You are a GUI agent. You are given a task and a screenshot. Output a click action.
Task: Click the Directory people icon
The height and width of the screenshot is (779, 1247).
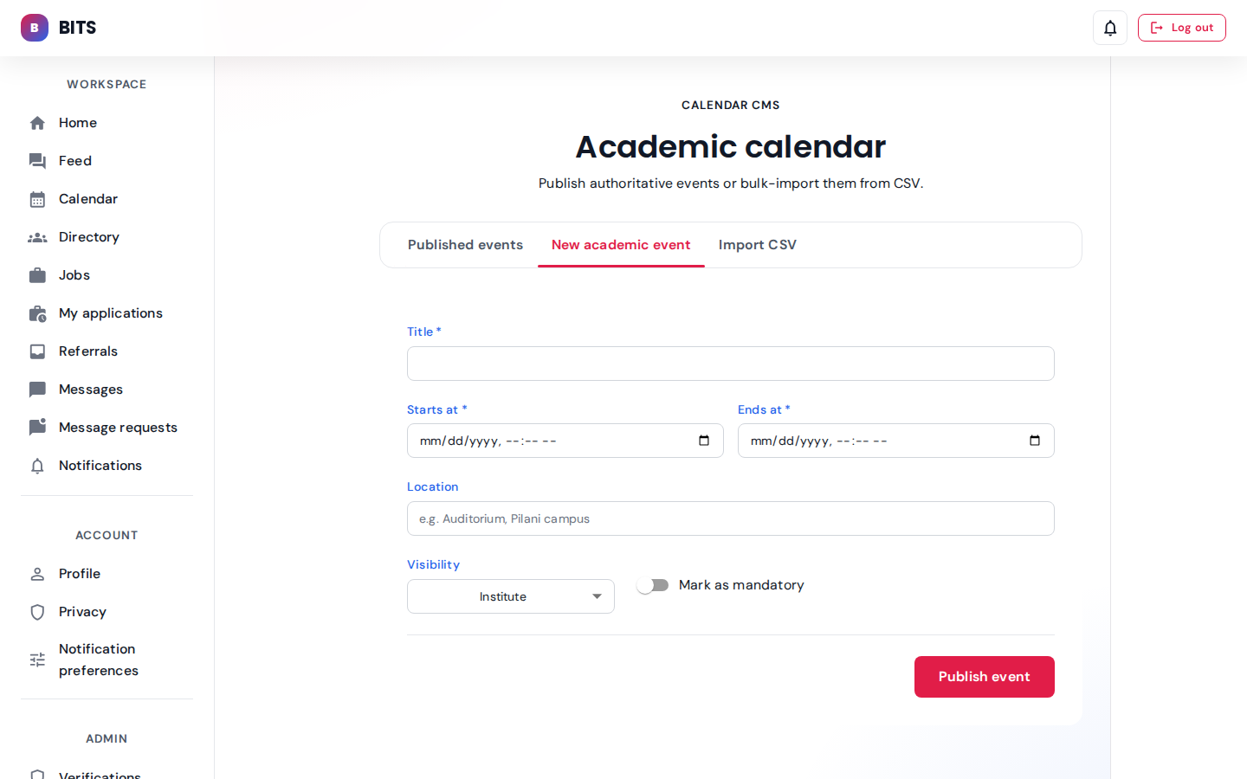coord(37,237)
